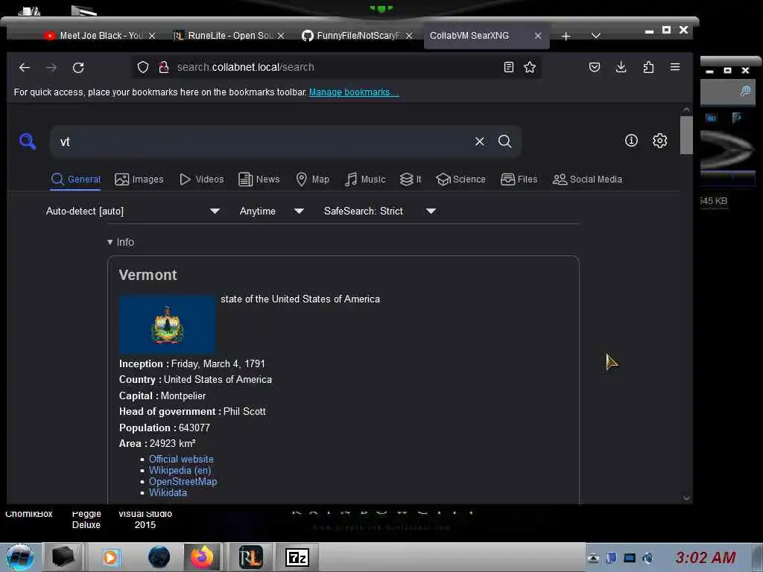Open Vermont's Official website link
Screen dimensions: 763x572
click(181, 459)
